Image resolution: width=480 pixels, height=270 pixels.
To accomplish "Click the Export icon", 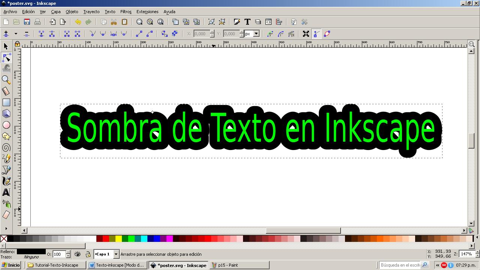I will coord(63,22).
